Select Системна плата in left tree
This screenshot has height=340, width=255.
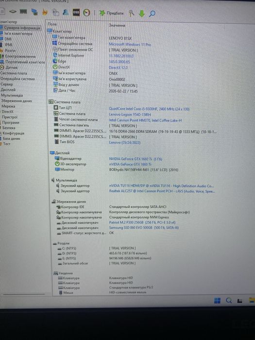click(x=14, y=73)
